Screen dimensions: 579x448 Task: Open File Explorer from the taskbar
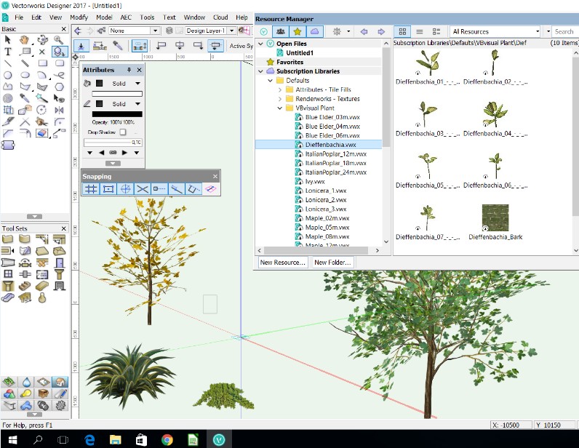[x=115, y=439]
